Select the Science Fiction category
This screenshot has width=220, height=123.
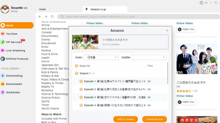coord(51,98)
